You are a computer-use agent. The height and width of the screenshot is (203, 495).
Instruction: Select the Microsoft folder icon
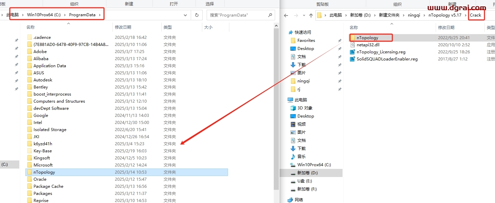(29, 165)
